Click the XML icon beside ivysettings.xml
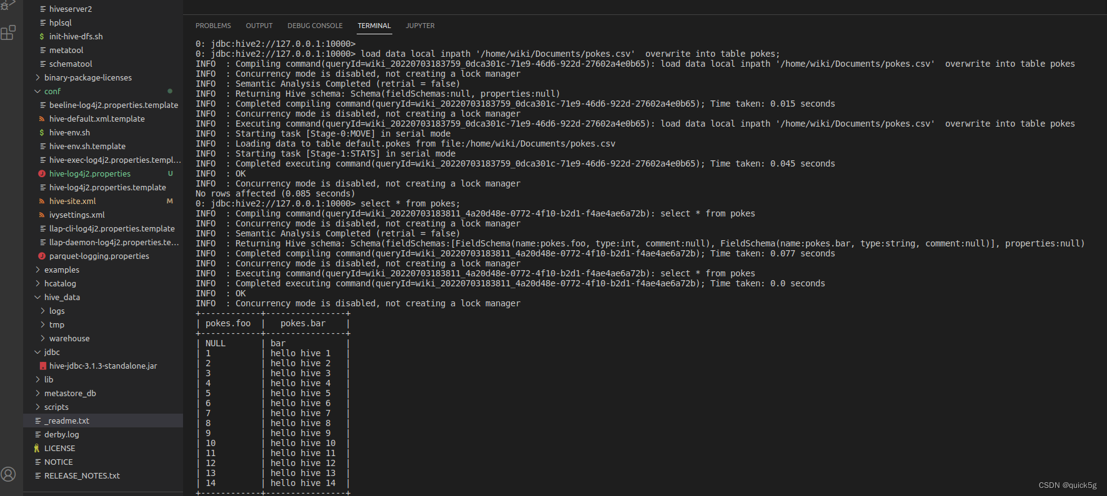Viewport: 1107px width, 496px height. [42, 215]
